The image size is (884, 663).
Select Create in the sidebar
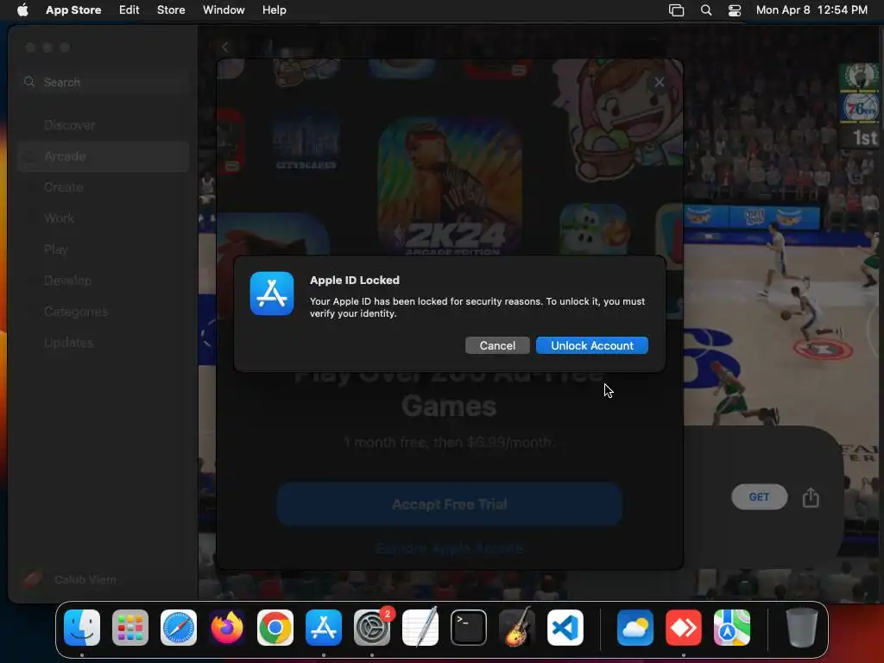[x=104, y=187]
